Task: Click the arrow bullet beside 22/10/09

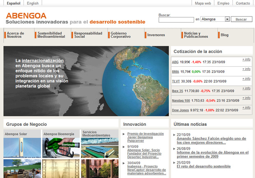Action: point(174,135)
